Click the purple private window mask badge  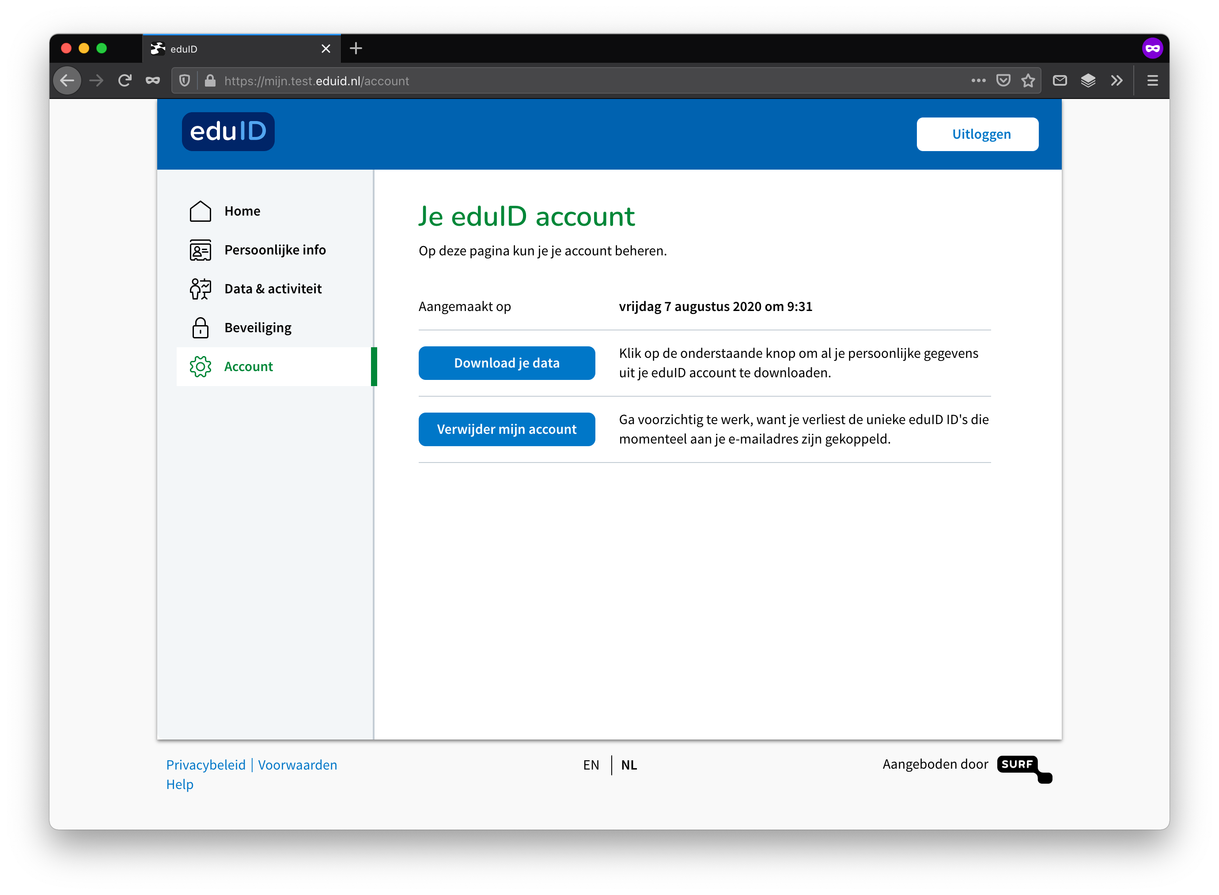click(1152, 48)
